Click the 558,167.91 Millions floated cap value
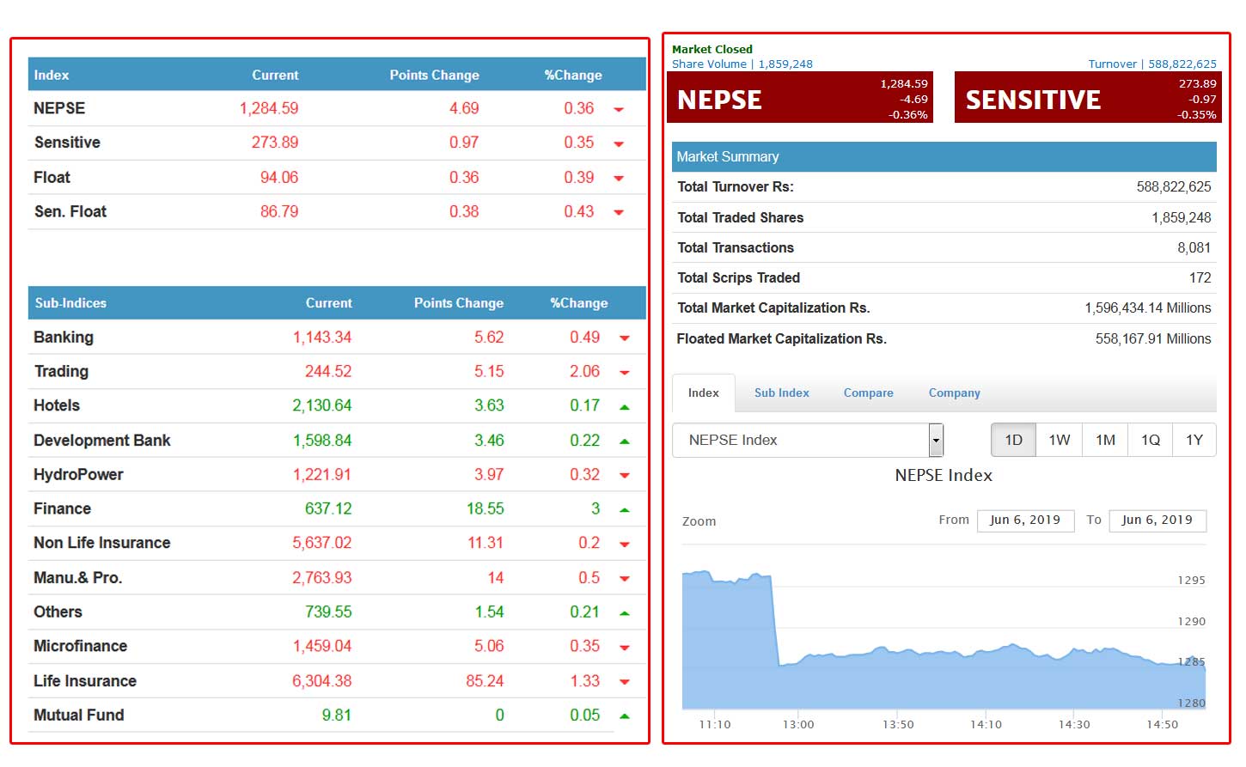The width and height of the screenshot is (1246, 767). tap(1152, 338)
